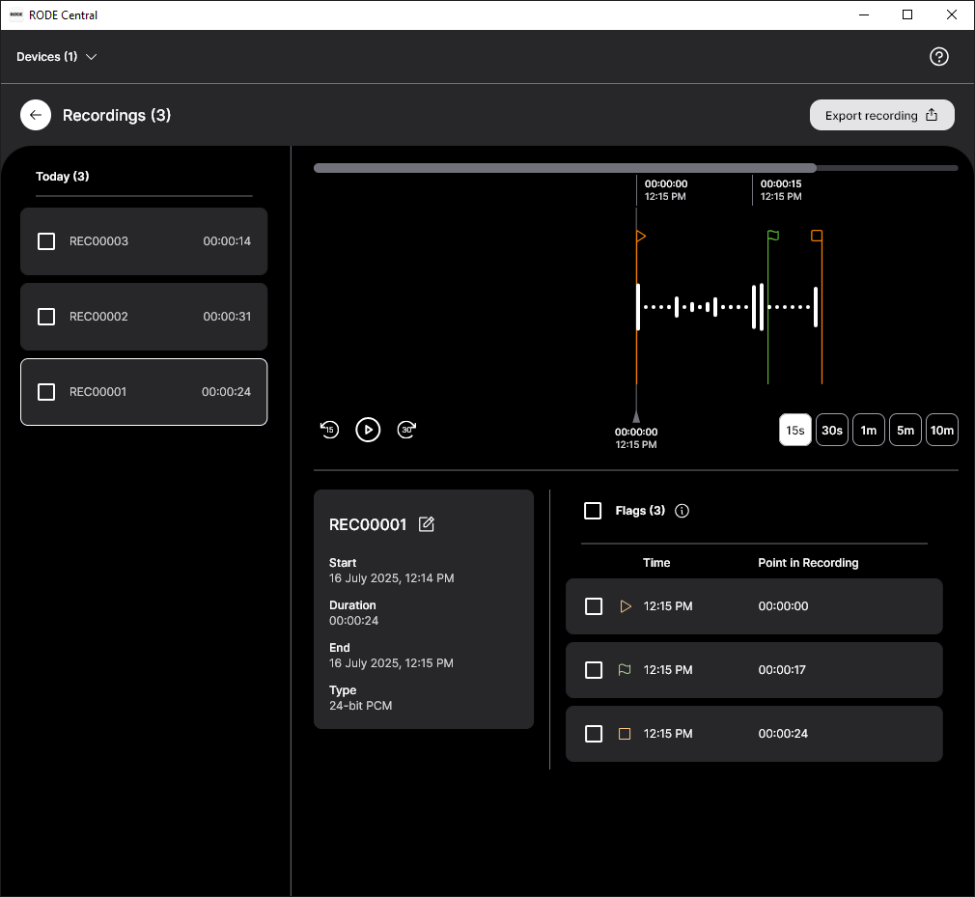The width and height of the screenshot is (975, 897).
Task: Click the End date 16 July 2025, 12:15 PM
Action: (391, 663)
